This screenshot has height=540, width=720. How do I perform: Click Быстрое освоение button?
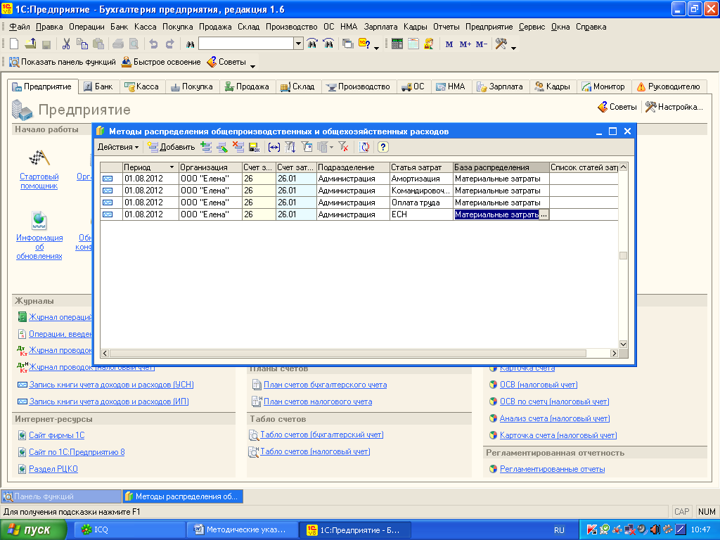[161, 62]
